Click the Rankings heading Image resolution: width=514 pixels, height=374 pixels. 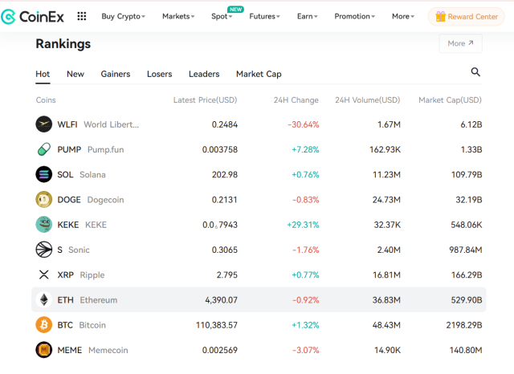click(x=63, y=44)
